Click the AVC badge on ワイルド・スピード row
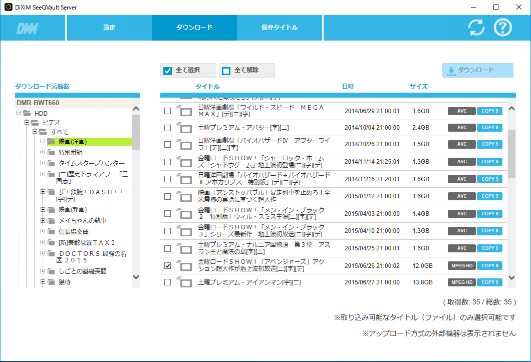This screenshot has height=362, width=531. click(461, 111)
